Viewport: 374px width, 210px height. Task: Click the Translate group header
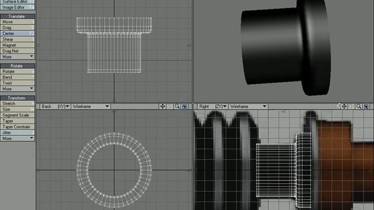pos(18,16)
